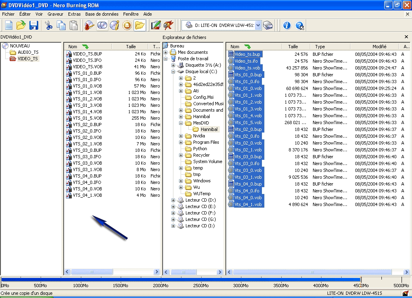Click right arrow of folder tree scrollbar
This screenshot has height=298, width=412.
220,272
